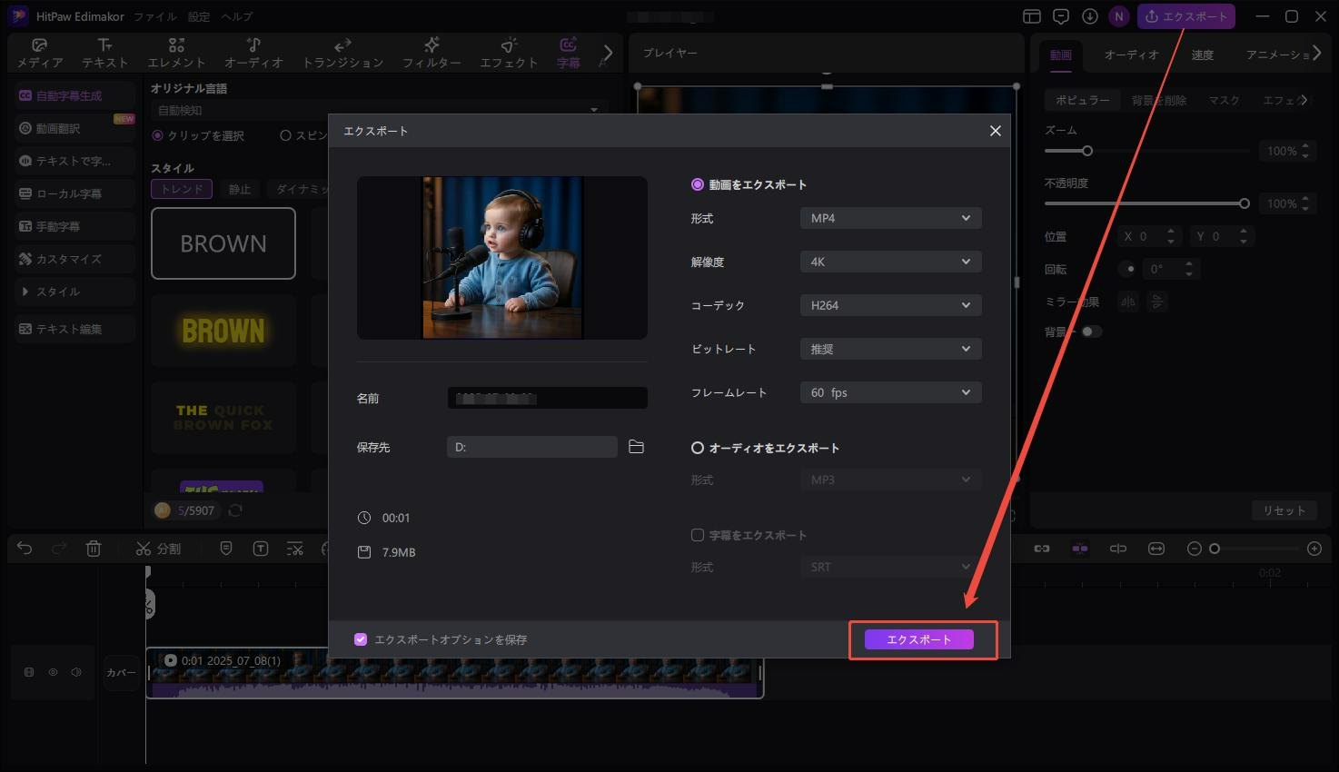This screenshot has height=772, width=1339.
Task: Click the scissors-with-lines icon in timeline toolbar
Action: click(x=295, y=549)
